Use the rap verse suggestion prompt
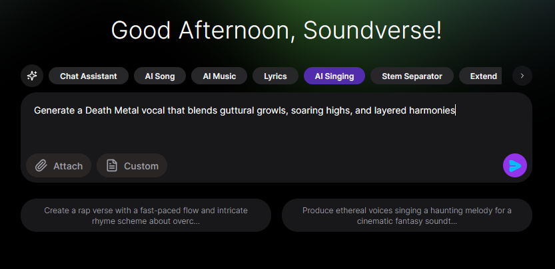Viewport: 555px width, 269px height. click(x=146, y=215)
